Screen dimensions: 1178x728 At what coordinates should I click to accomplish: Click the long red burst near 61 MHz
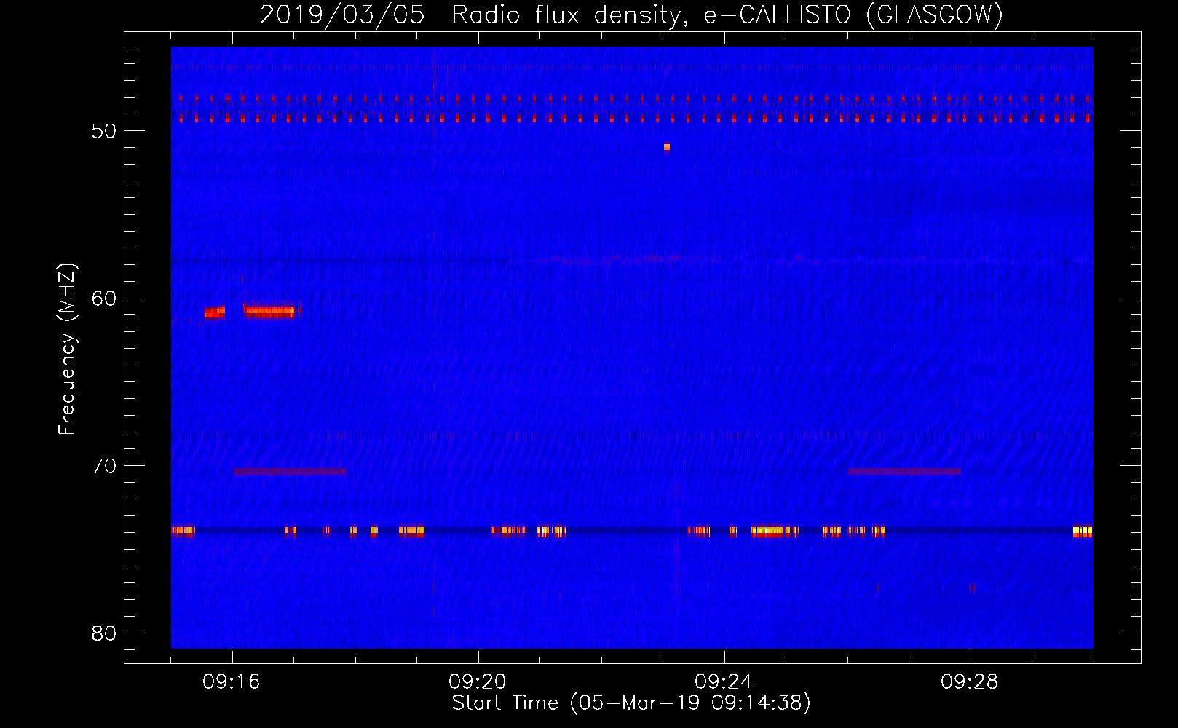pyautogui.click(x=270, y=311)
